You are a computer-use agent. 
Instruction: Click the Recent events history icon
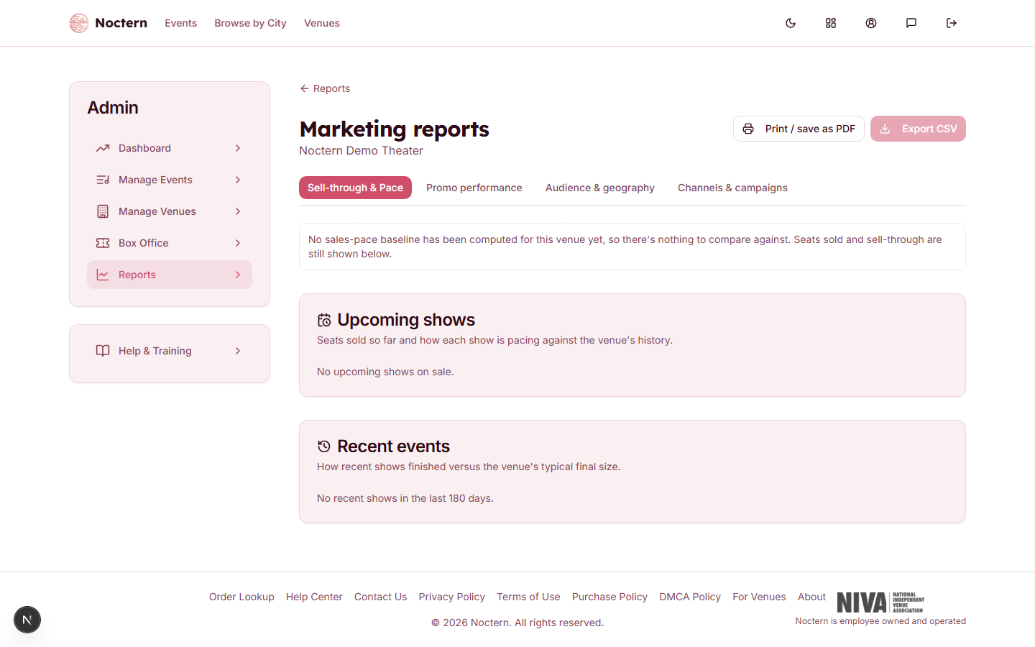point(324,446)
